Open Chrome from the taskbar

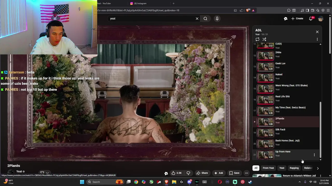(x=136, y=182)
